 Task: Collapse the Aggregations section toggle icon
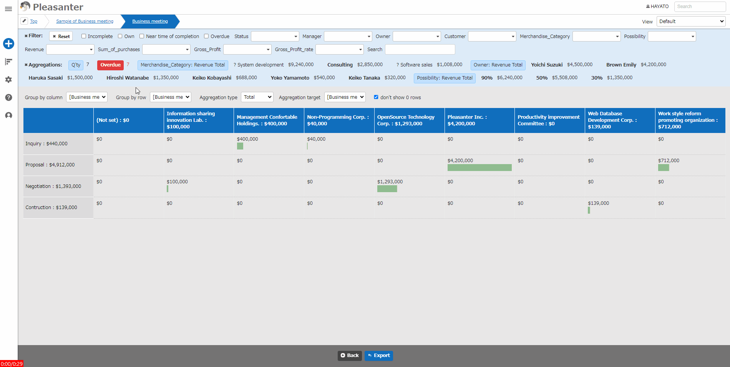click(x=26, y=65)
